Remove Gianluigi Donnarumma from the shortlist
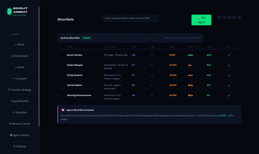Image resolution: width=259 pixels, height=154 pixels. tap(229, 96)
